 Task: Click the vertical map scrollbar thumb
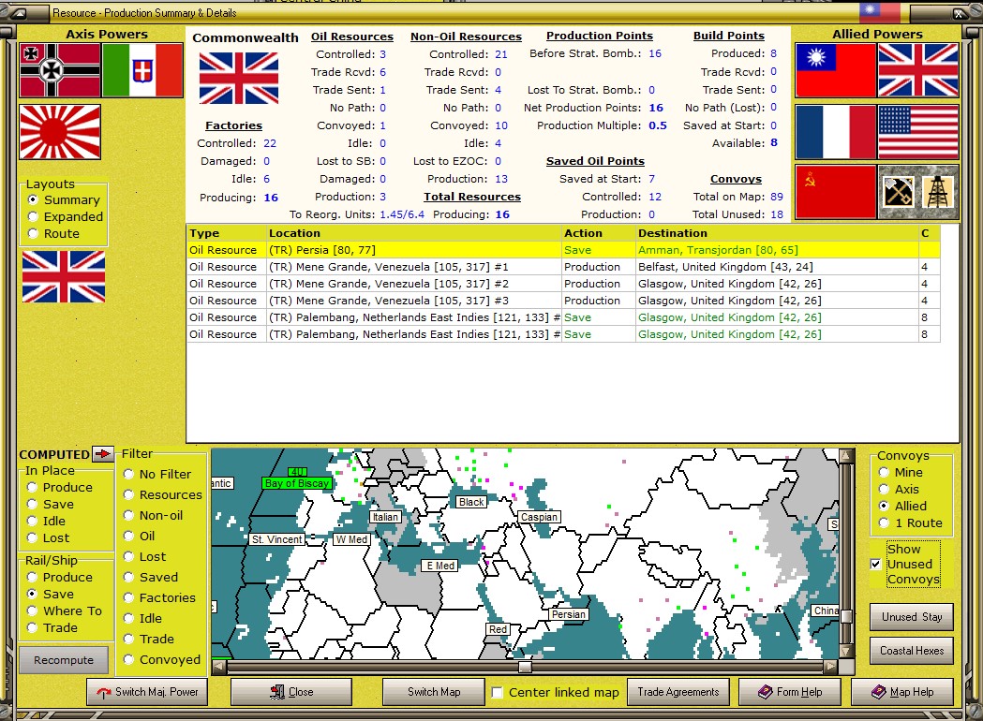pyautogui.click(x=845, y=617)
